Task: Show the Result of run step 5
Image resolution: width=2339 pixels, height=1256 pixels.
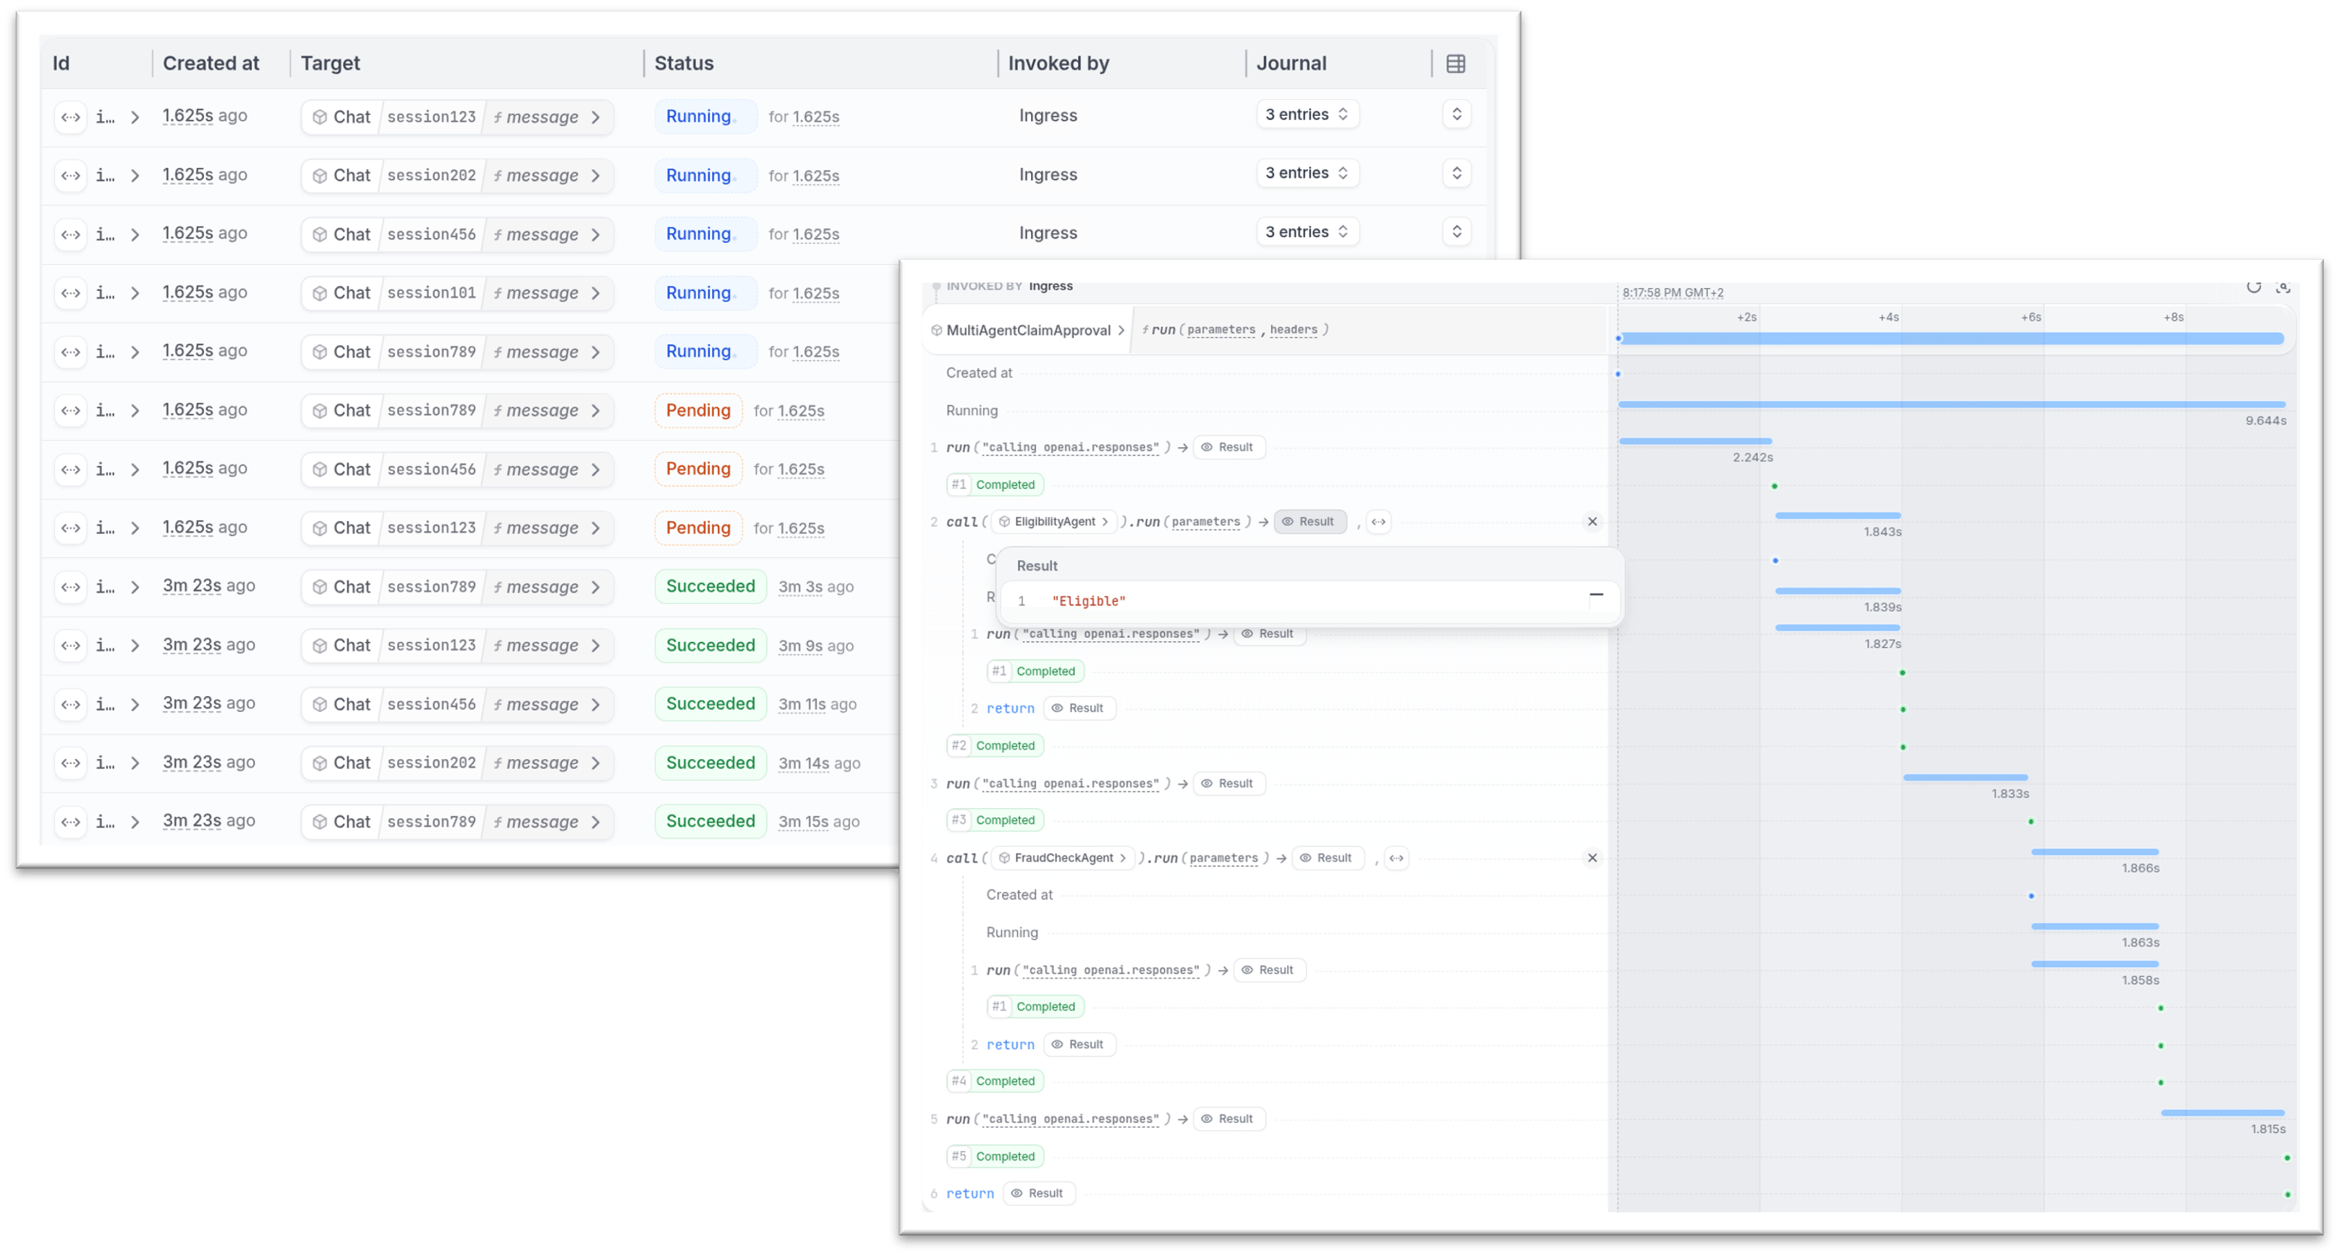Action: tap(1228, 1119)
